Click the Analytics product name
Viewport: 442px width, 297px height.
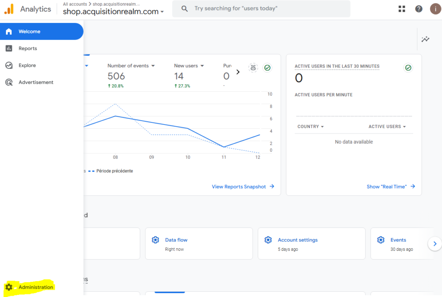pos(35,9)
